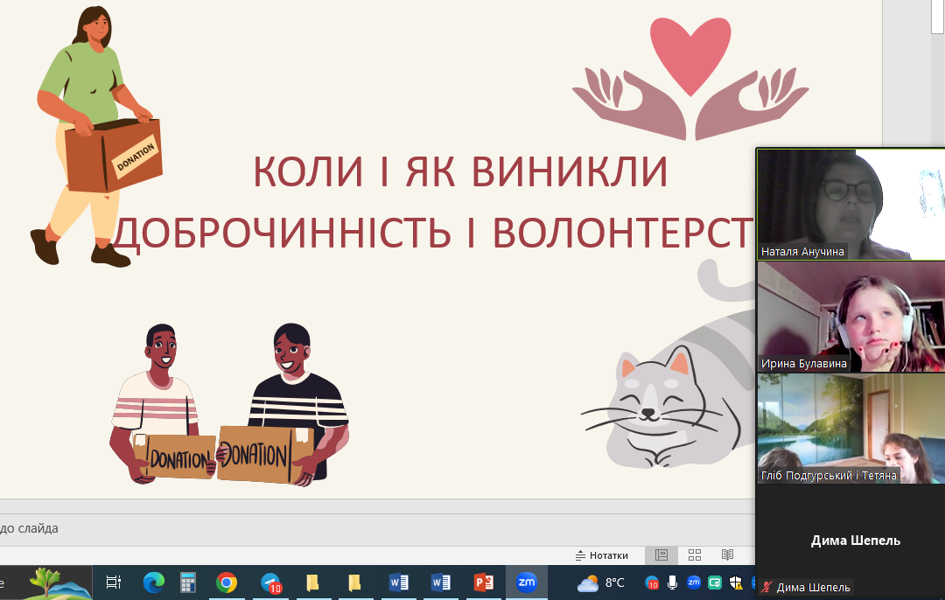
Task: Open the Zoom taskbar icon
Action: coord(526,583)
